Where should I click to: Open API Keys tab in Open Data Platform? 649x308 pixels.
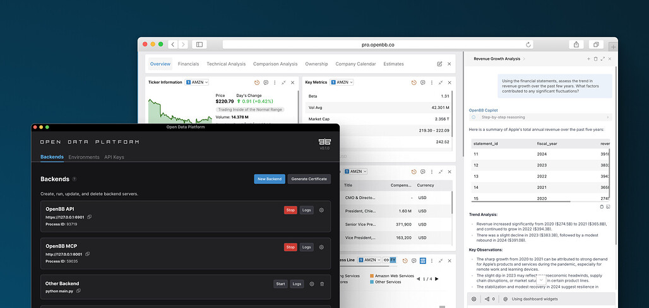(114, 157)
